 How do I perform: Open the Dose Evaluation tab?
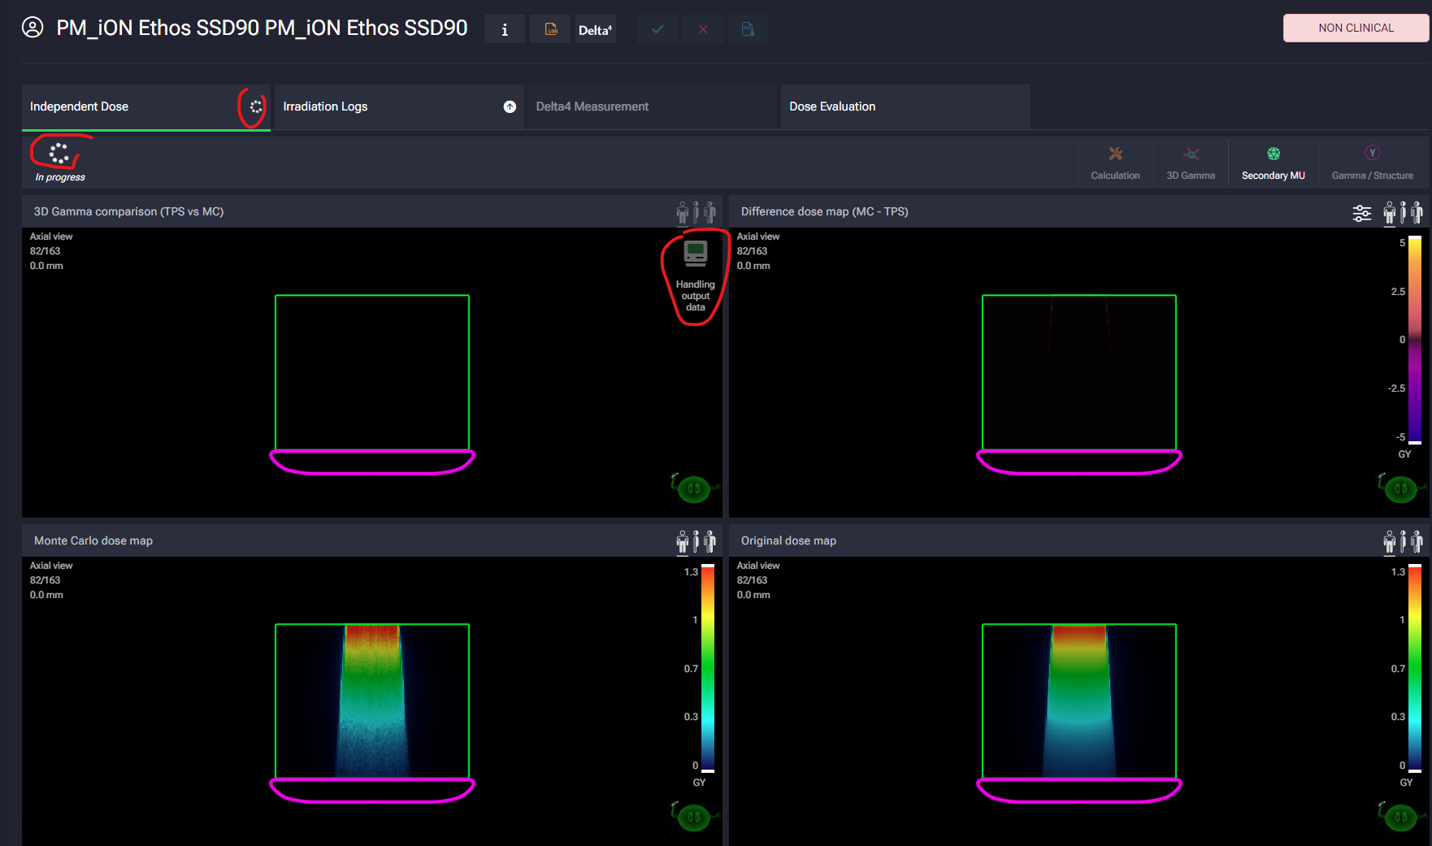tap(832, 106)
